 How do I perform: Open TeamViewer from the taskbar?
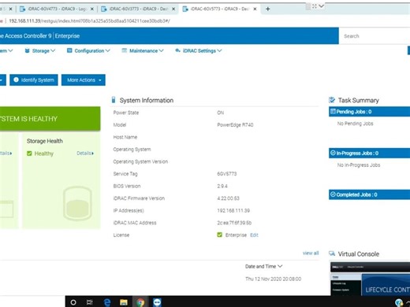(157, 302)
